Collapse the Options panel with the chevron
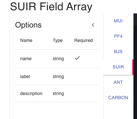Screen dimensions: 137x119 pos(93,25)
